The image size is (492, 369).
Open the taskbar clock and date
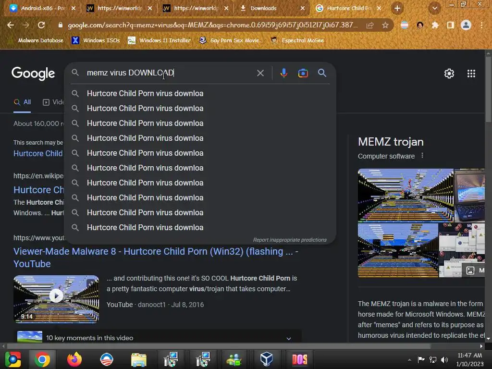click(x=470, y=359)
